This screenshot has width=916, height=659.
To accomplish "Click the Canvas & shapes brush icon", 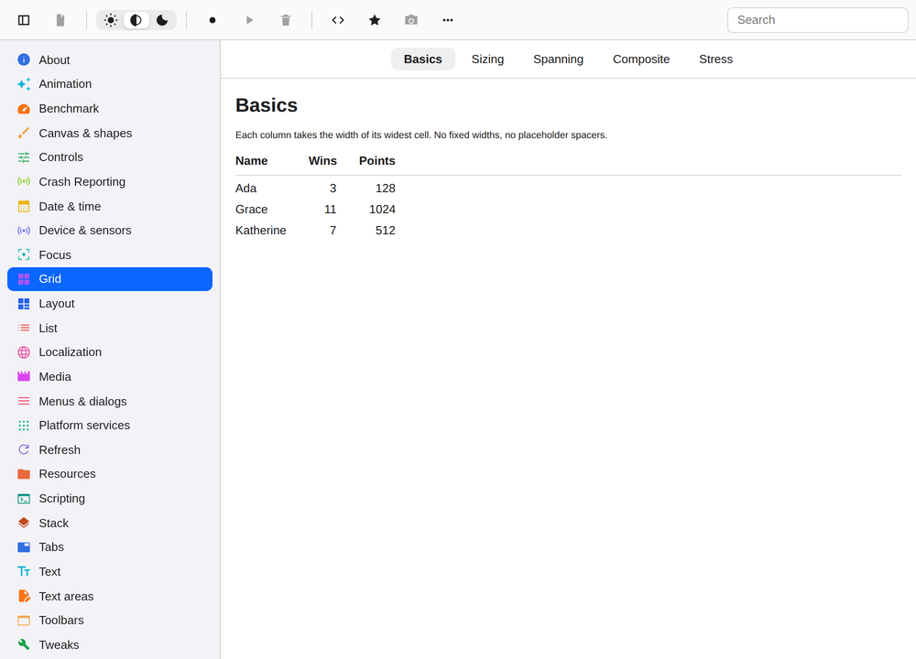I will coord(24,133).
